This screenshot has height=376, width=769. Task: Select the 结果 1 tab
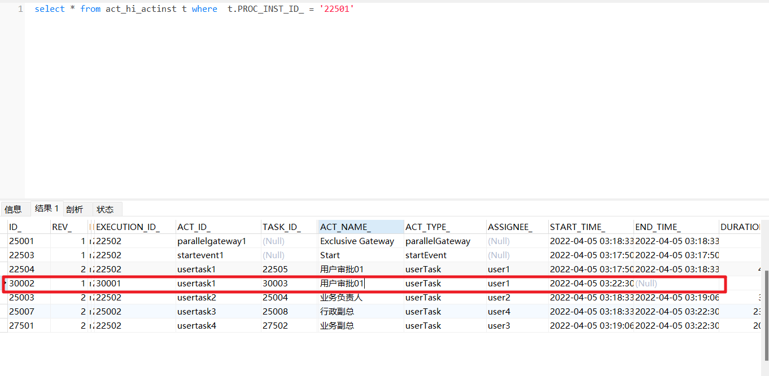tap(46, 209)
